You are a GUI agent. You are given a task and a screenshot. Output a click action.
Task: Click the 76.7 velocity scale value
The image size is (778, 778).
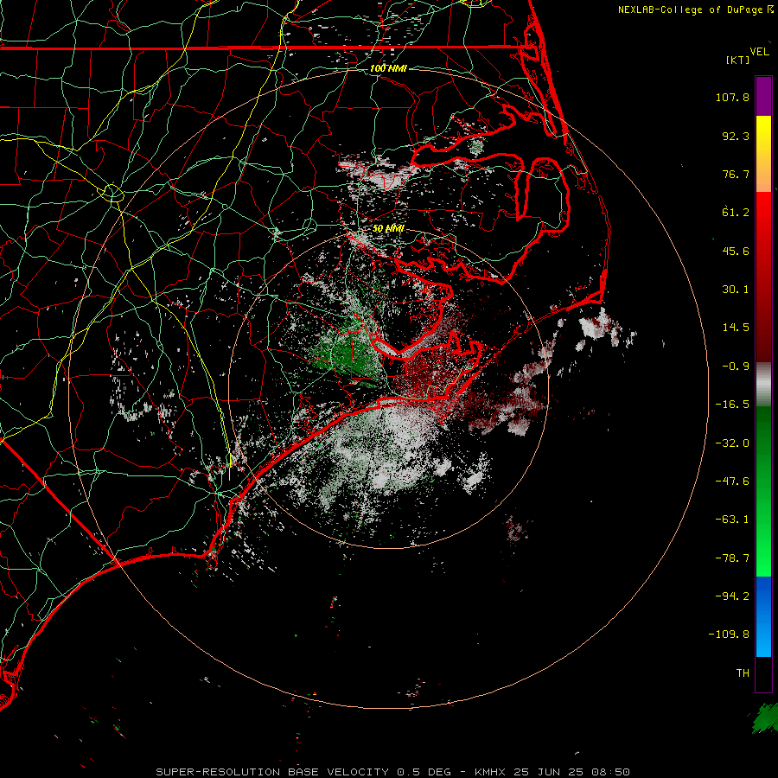click(736, 174)
